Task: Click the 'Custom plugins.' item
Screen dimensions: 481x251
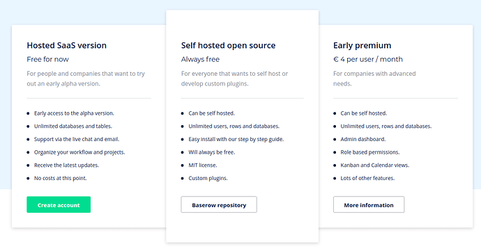Action: pyautogui.click(x=208, y=178)
